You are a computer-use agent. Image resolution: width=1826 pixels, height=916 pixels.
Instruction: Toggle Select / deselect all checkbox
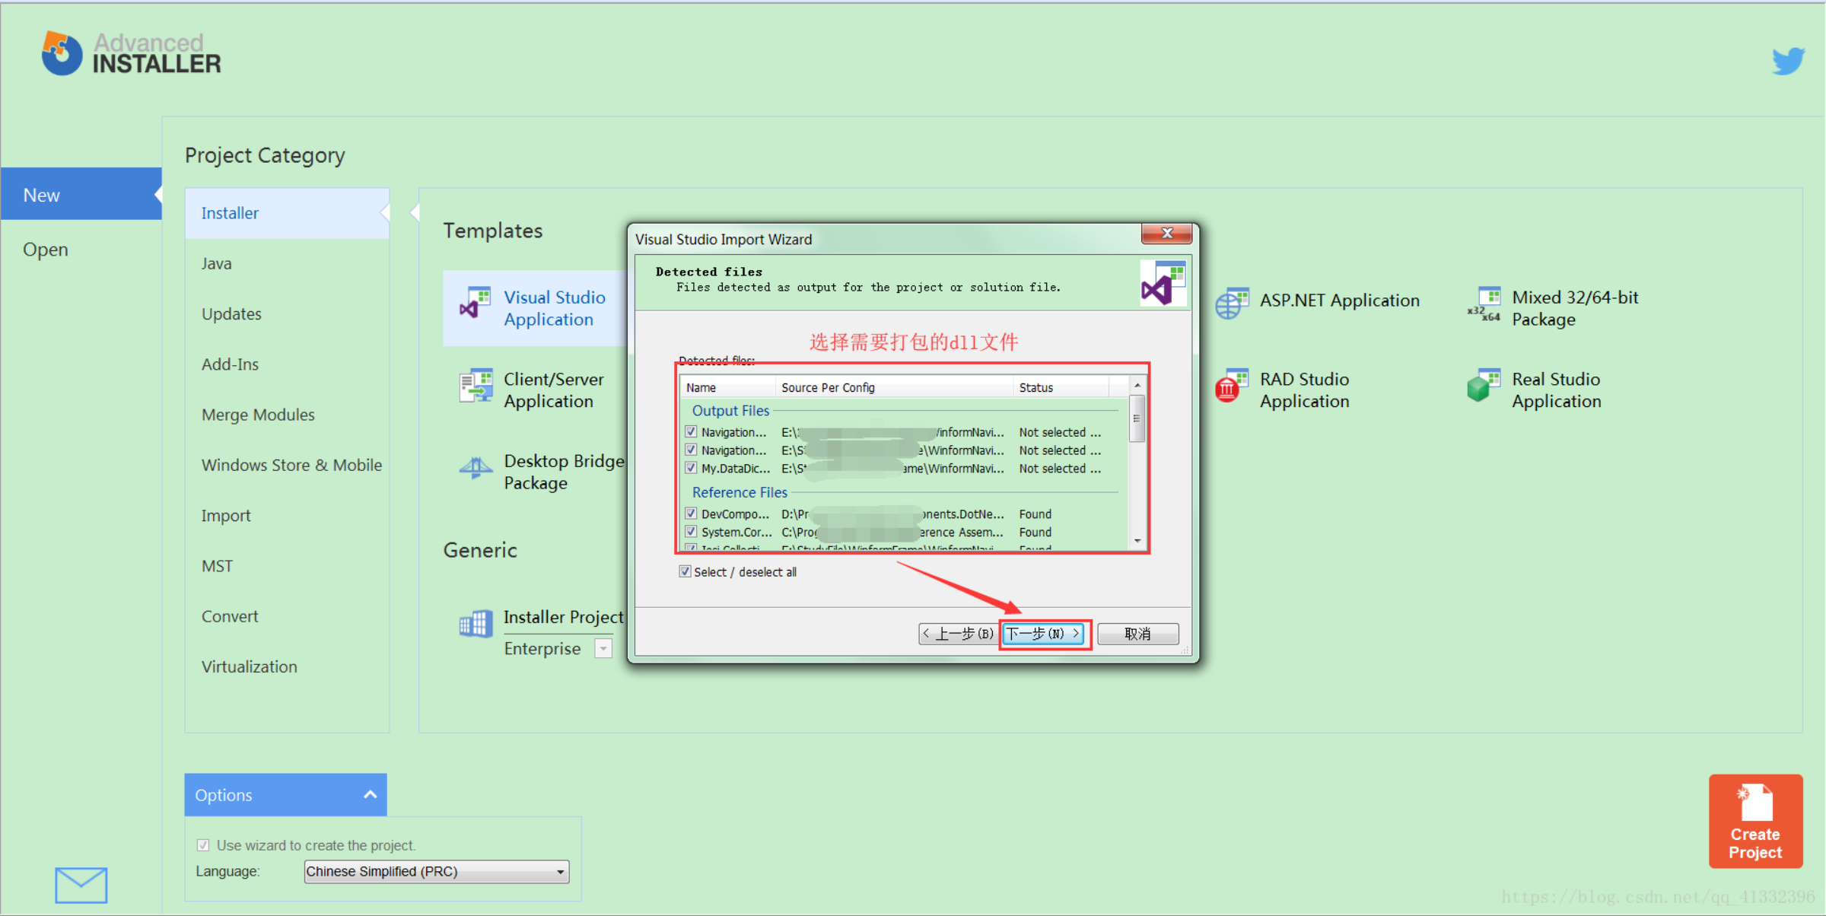[685, 571]
